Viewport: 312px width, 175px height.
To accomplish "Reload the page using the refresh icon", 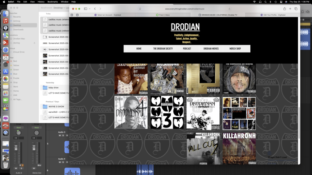I will coord(229,9).
